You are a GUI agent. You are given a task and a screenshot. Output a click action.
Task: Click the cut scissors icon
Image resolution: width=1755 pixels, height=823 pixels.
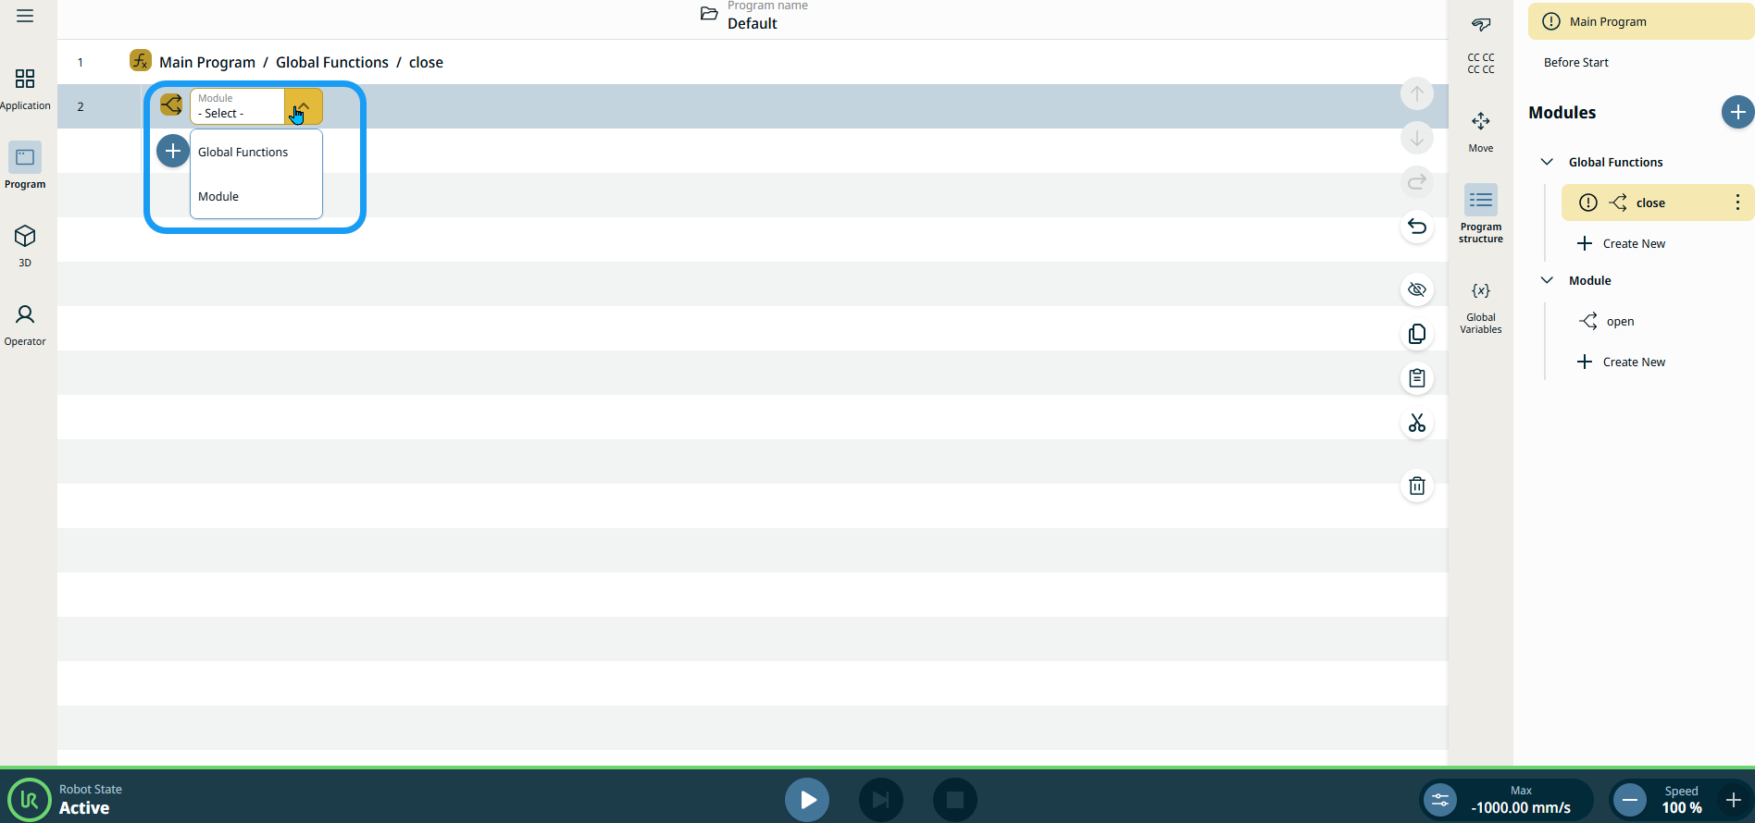coord(1416,424)
